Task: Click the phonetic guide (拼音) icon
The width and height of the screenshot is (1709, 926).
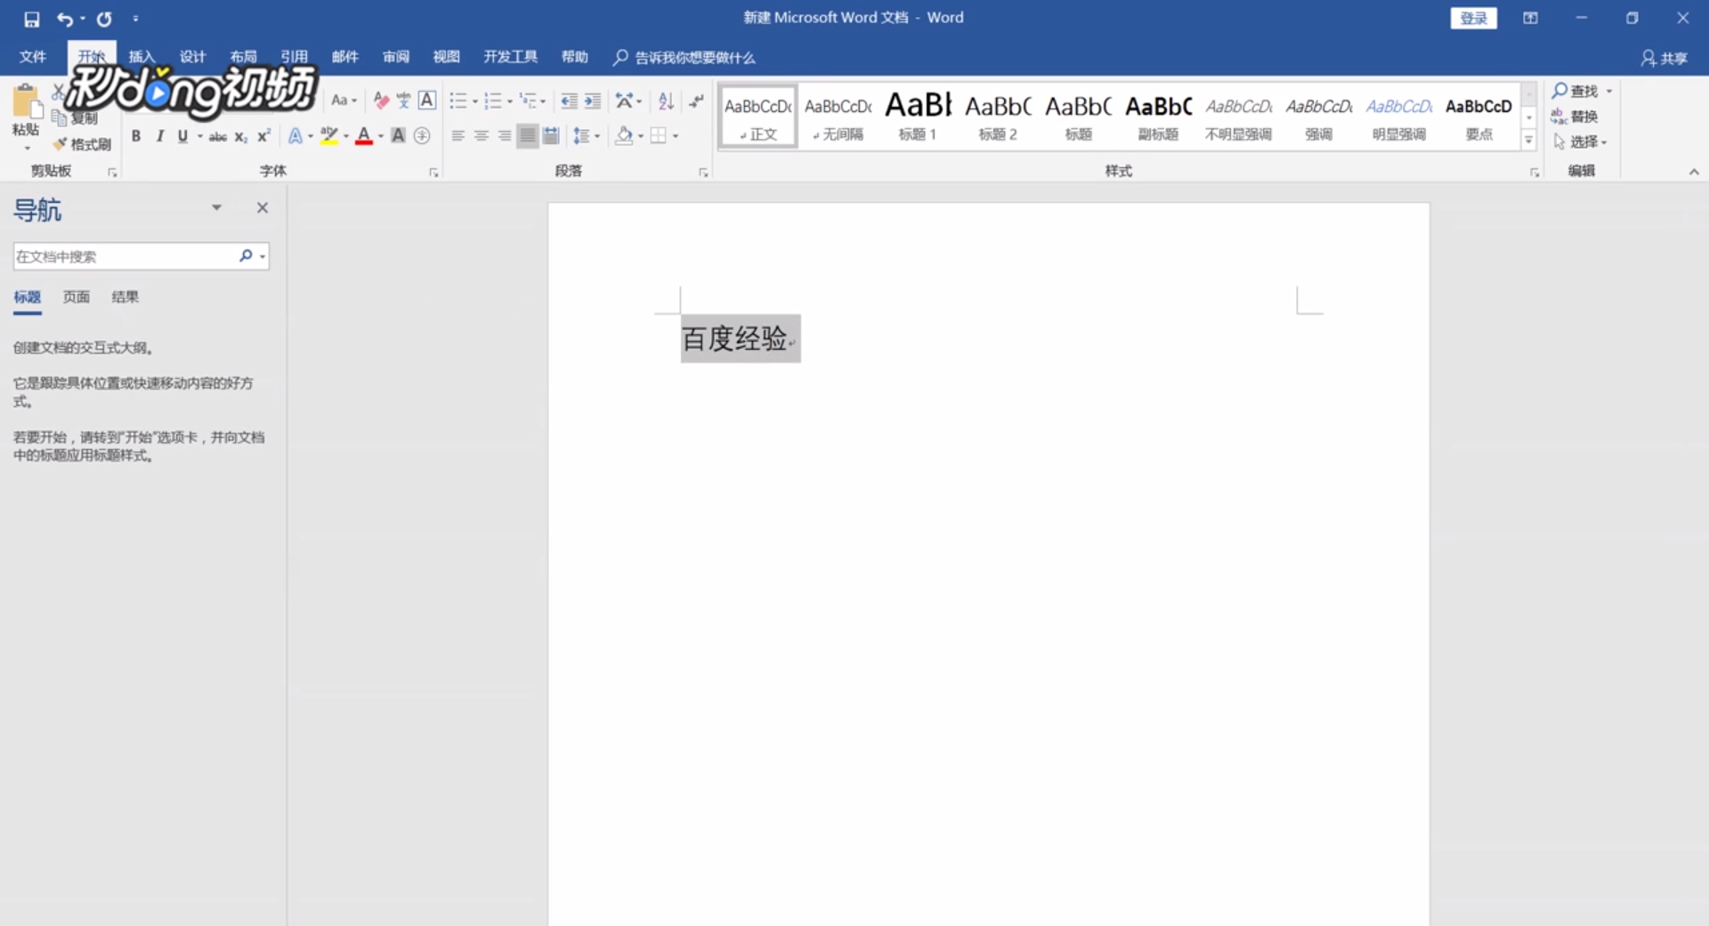Action: tap(403, 101)
